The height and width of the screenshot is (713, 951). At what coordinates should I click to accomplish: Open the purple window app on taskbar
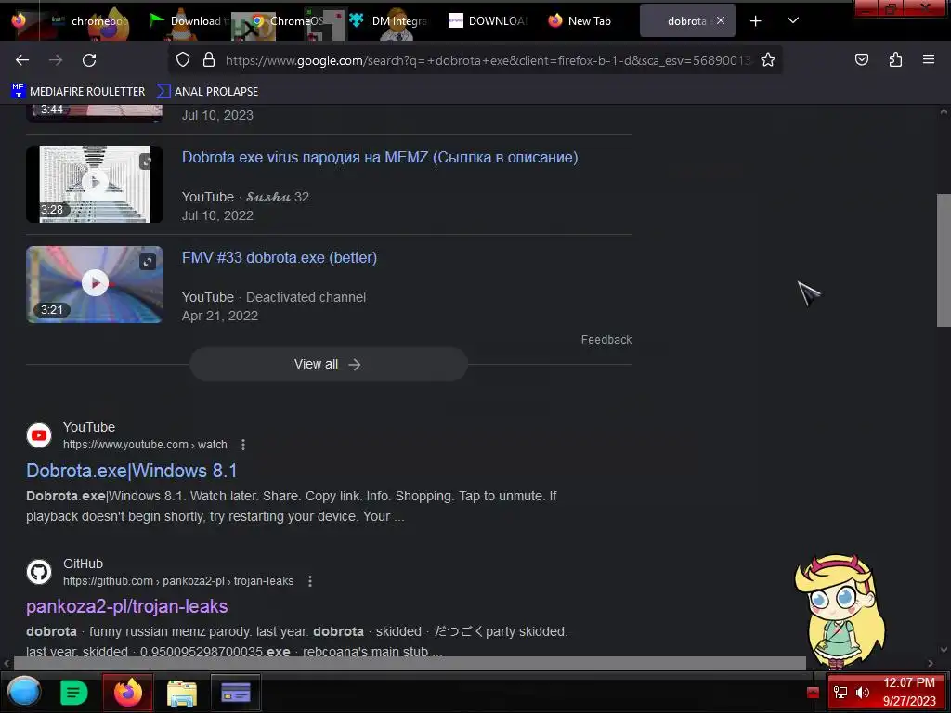tap(236, 693)
